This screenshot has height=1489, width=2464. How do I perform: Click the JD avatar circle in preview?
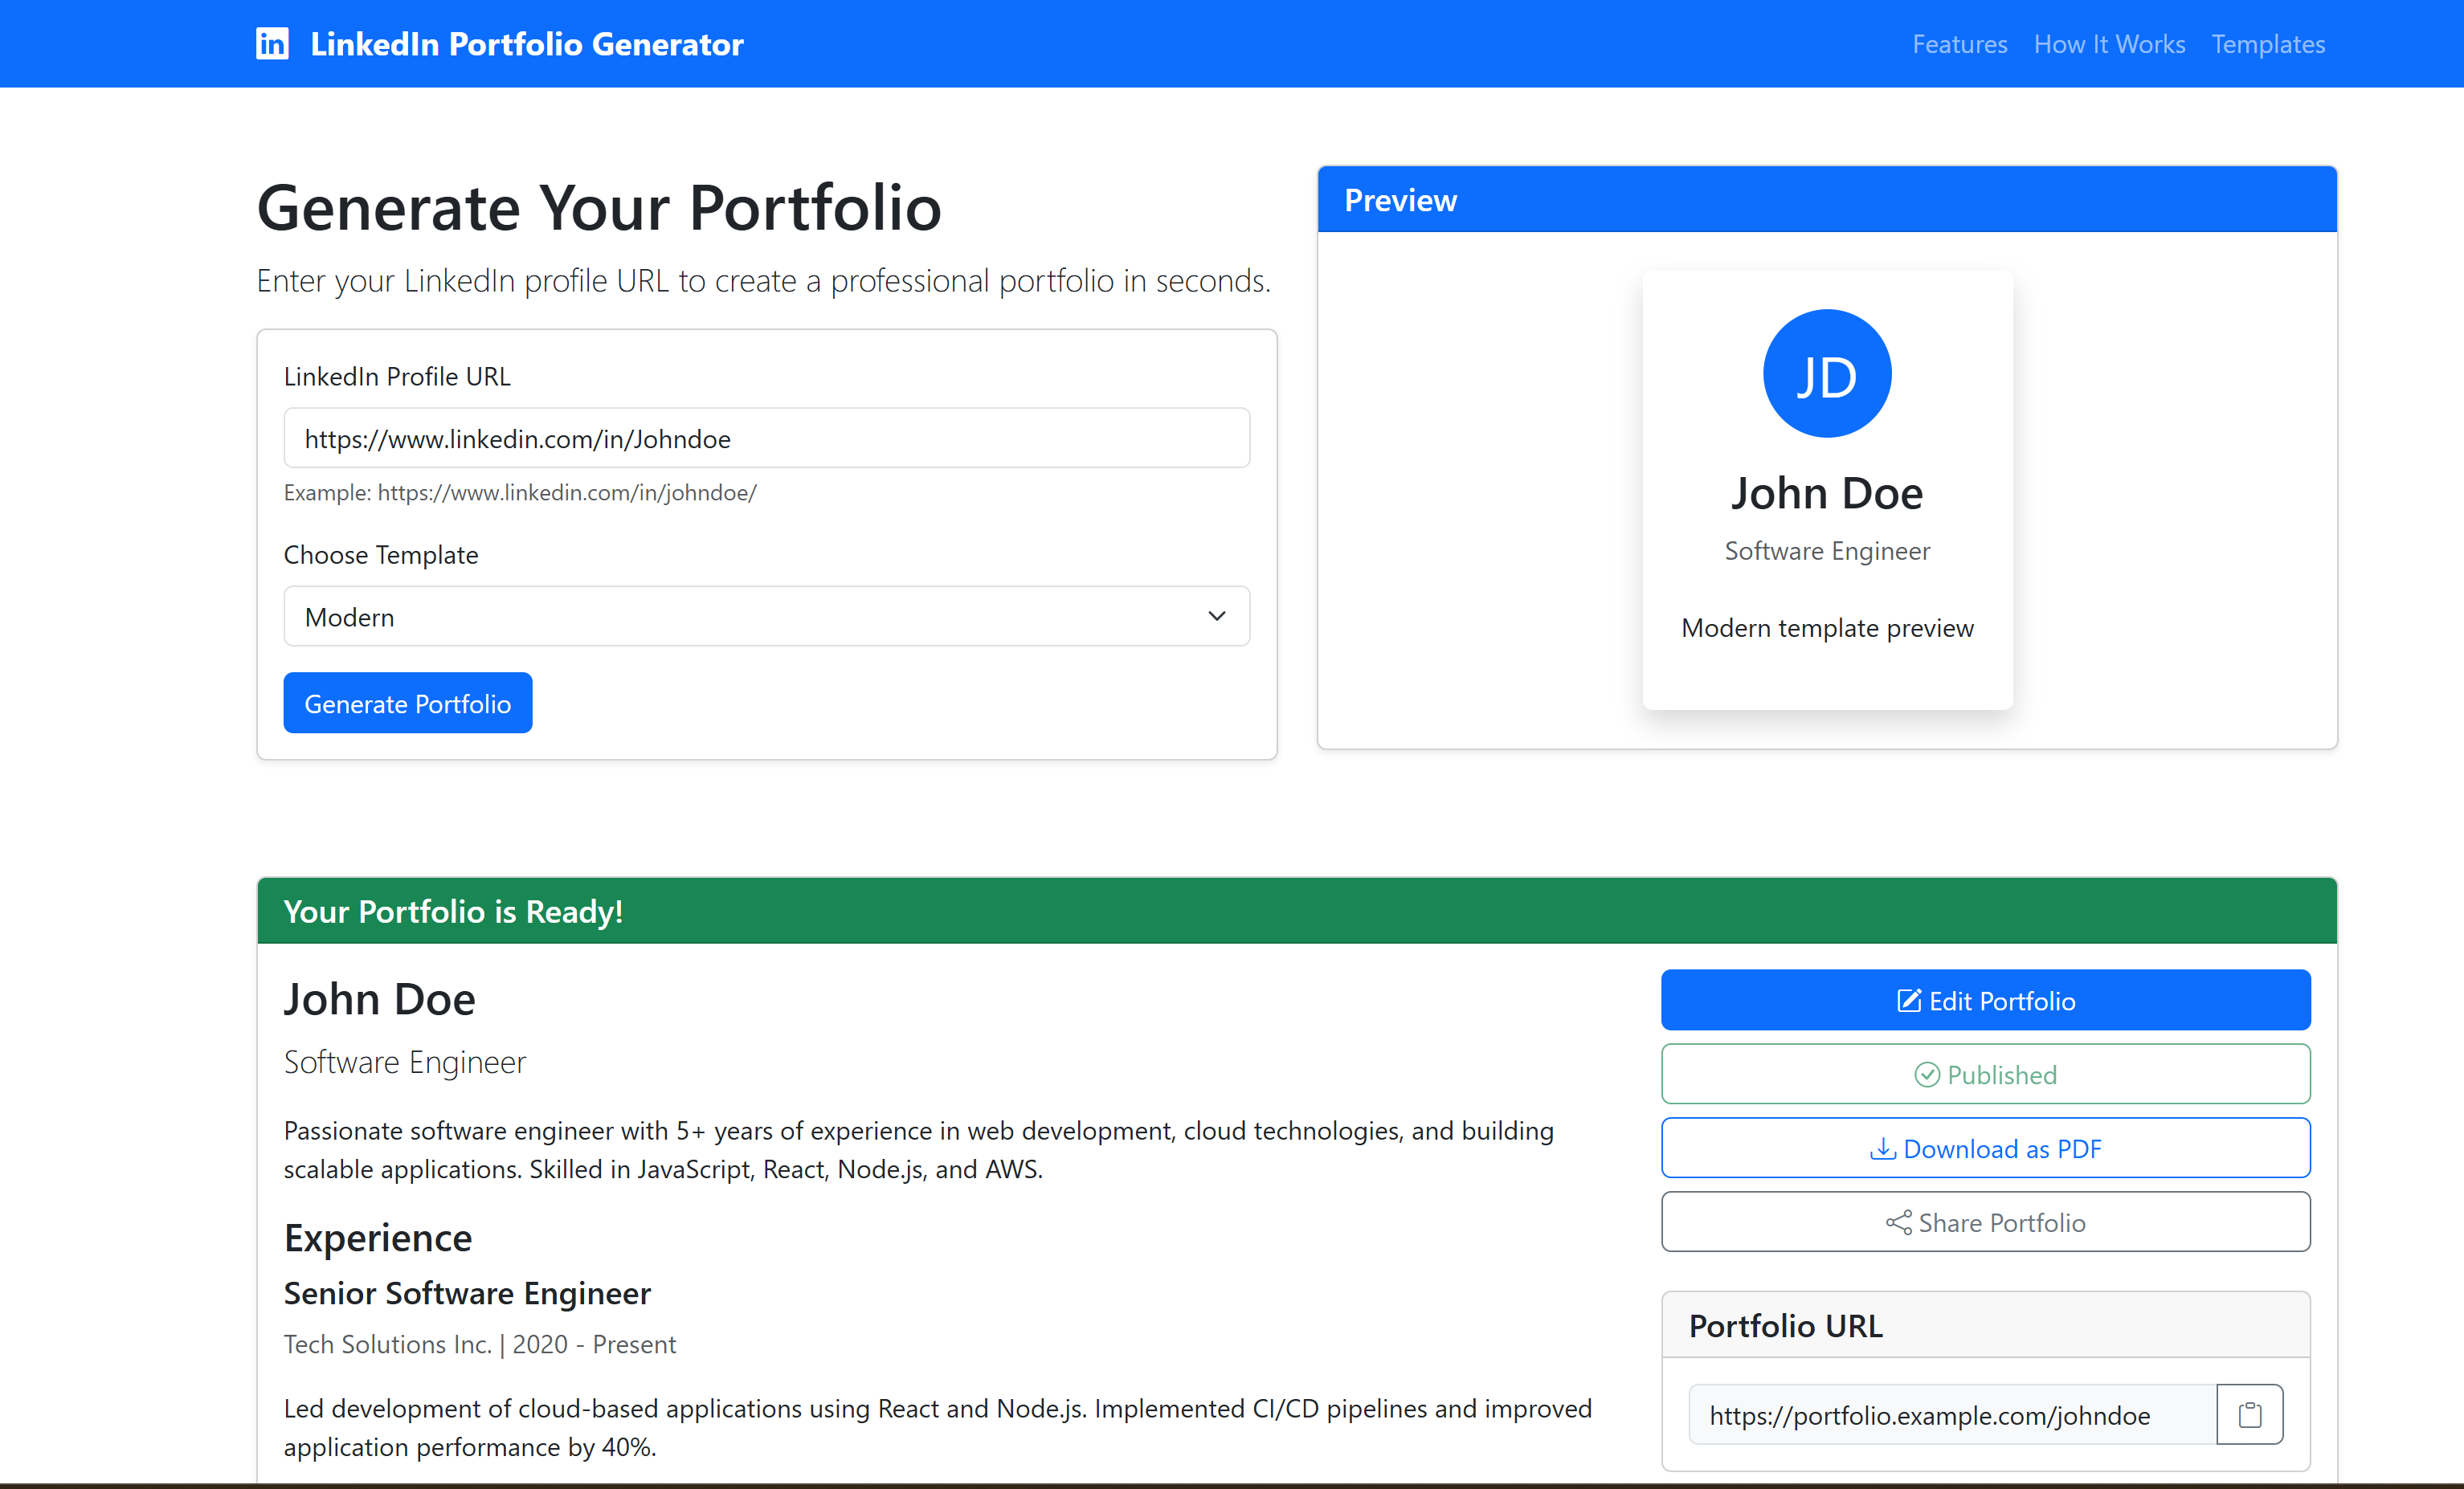coord(1826,374)
